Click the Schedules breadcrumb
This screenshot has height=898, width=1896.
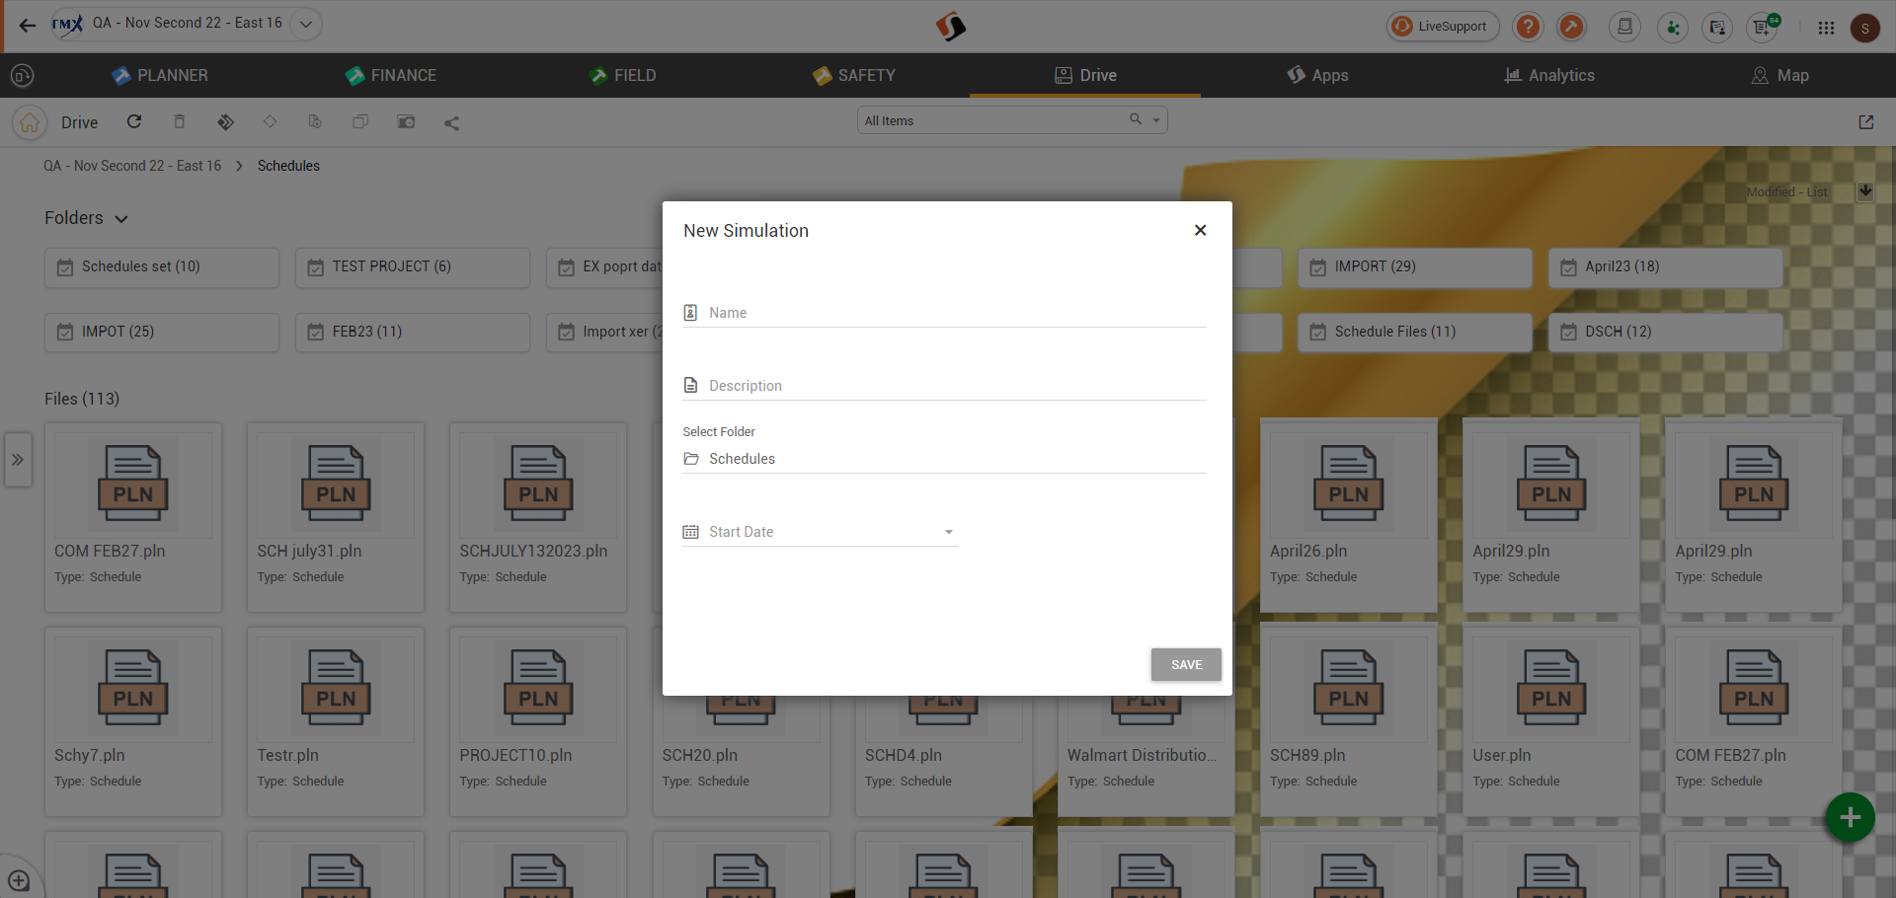[288, 166]
